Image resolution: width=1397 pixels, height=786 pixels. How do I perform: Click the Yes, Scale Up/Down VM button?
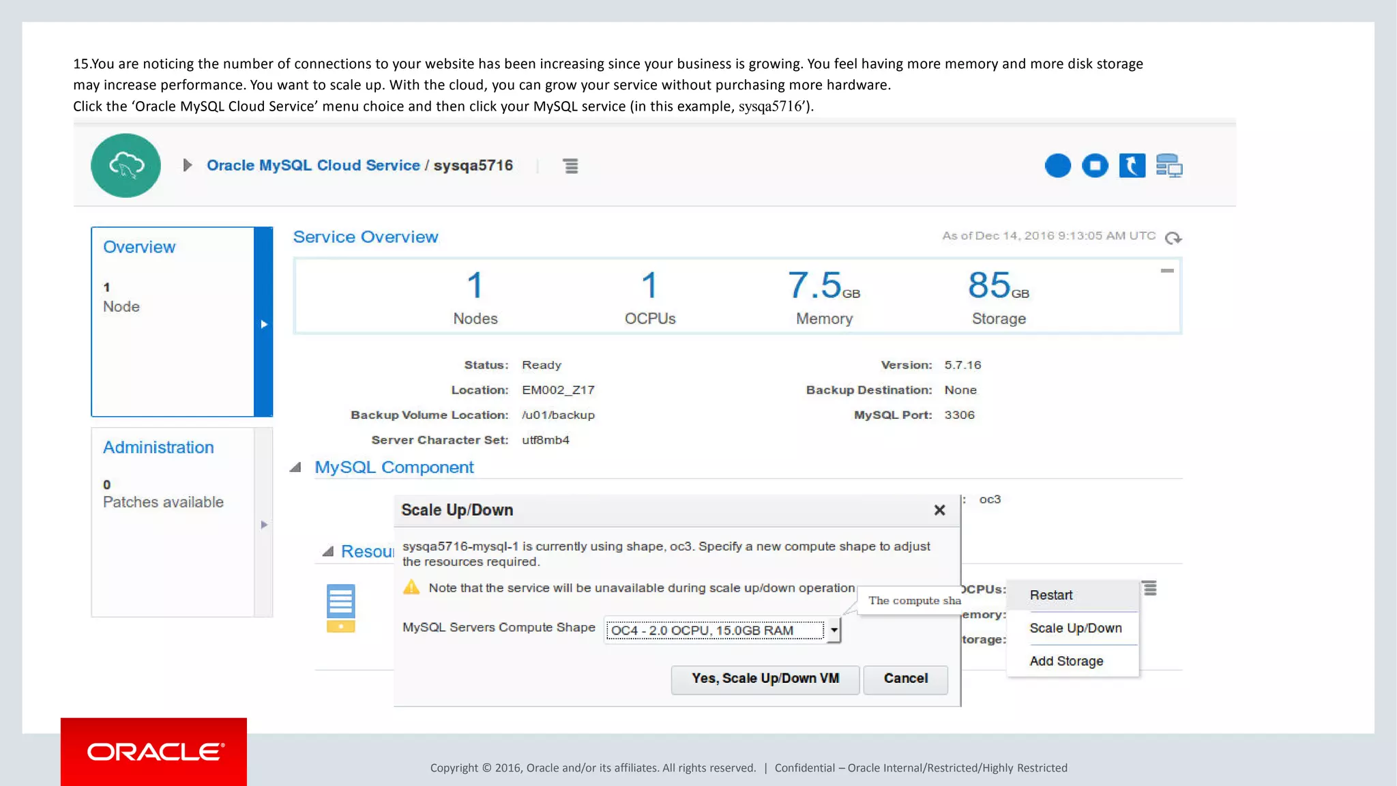[765, 679]
